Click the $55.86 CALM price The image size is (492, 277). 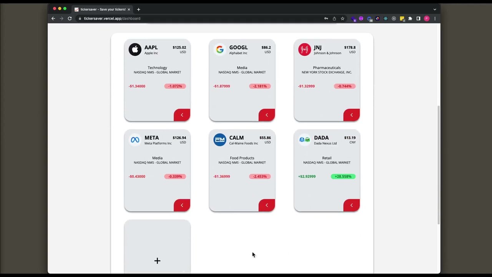265,138
